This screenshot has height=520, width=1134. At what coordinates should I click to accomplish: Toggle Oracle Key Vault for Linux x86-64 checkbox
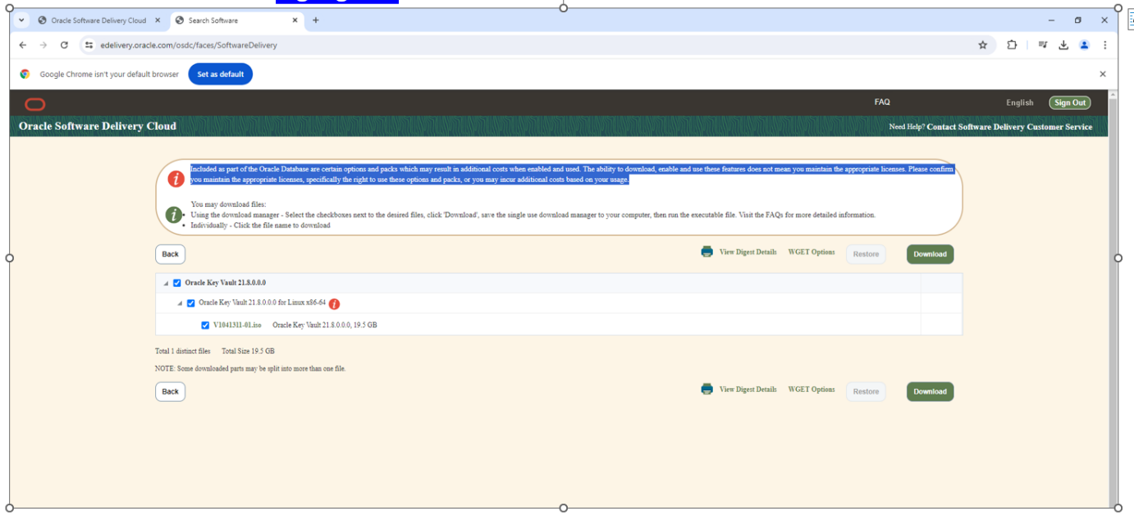(x=191, y=303)
